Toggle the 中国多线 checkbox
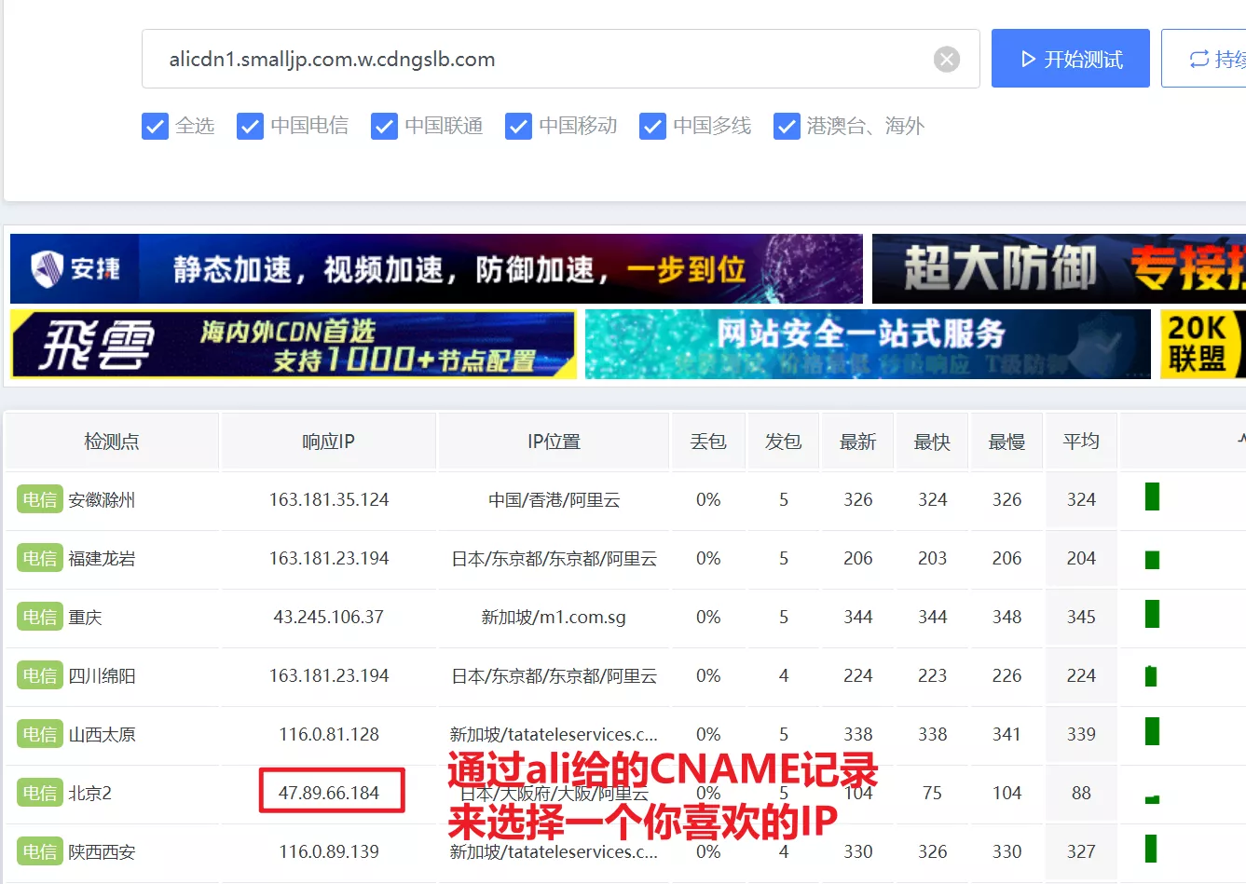Image resolution: width=1246 pixels, height=884 pixels. click(652, 126)
